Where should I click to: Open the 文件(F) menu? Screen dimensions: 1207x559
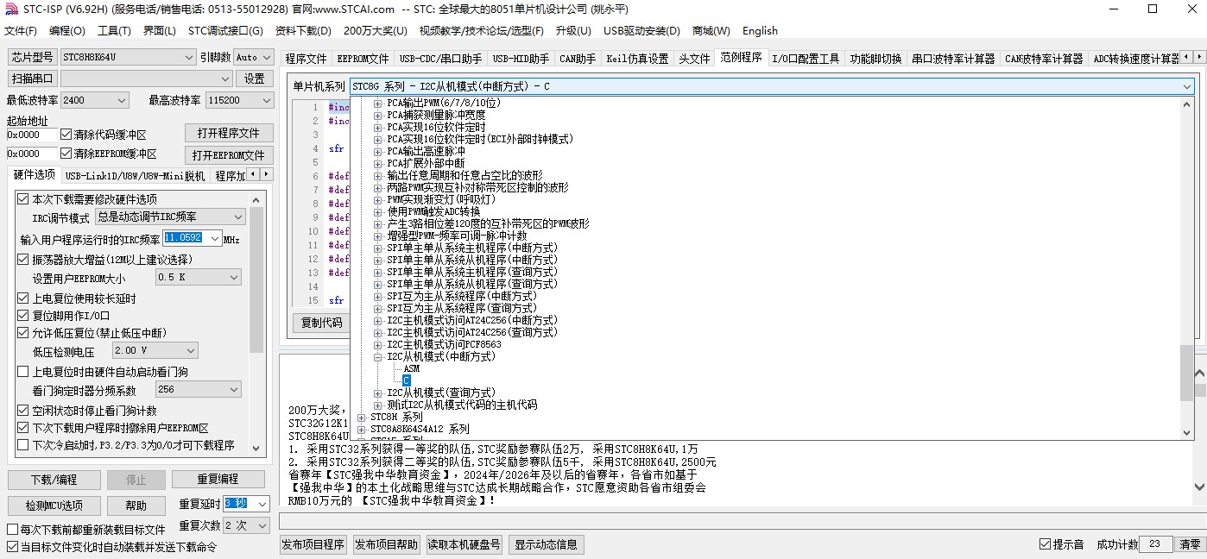21,30
